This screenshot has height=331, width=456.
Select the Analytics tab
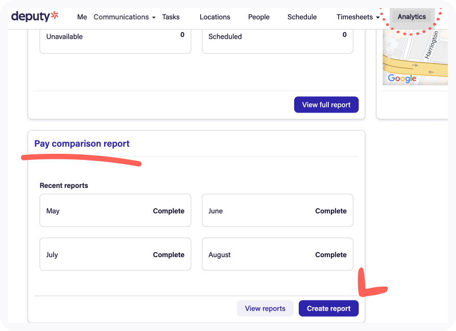point(412,17)
